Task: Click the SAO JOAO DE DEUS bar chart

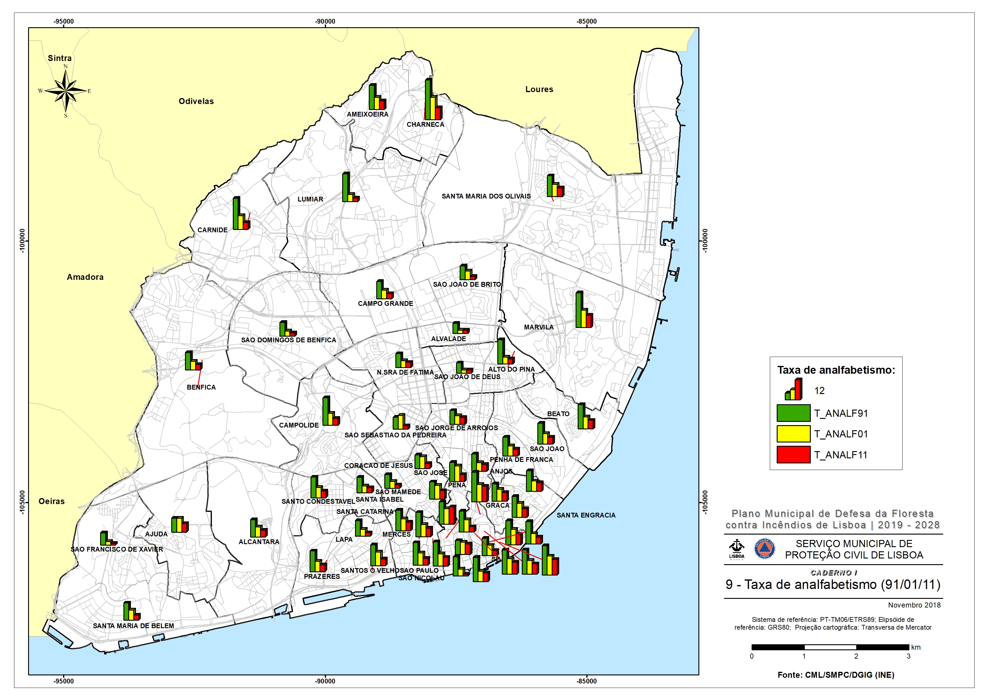Action: tap(465, 367)
